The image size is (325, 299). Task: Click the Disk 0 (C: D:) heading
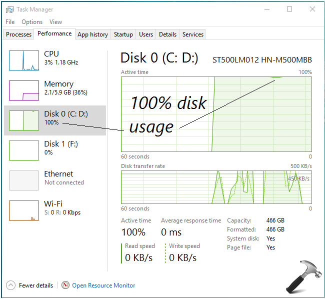[159, 57]
